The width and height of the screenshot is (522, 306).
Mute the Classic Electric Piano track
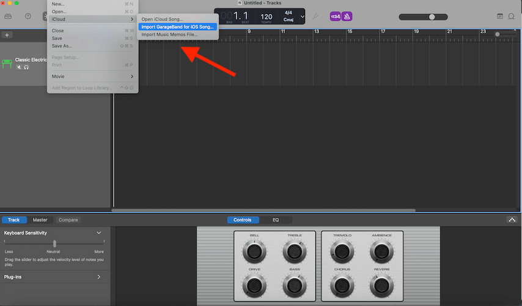point(19,67)
